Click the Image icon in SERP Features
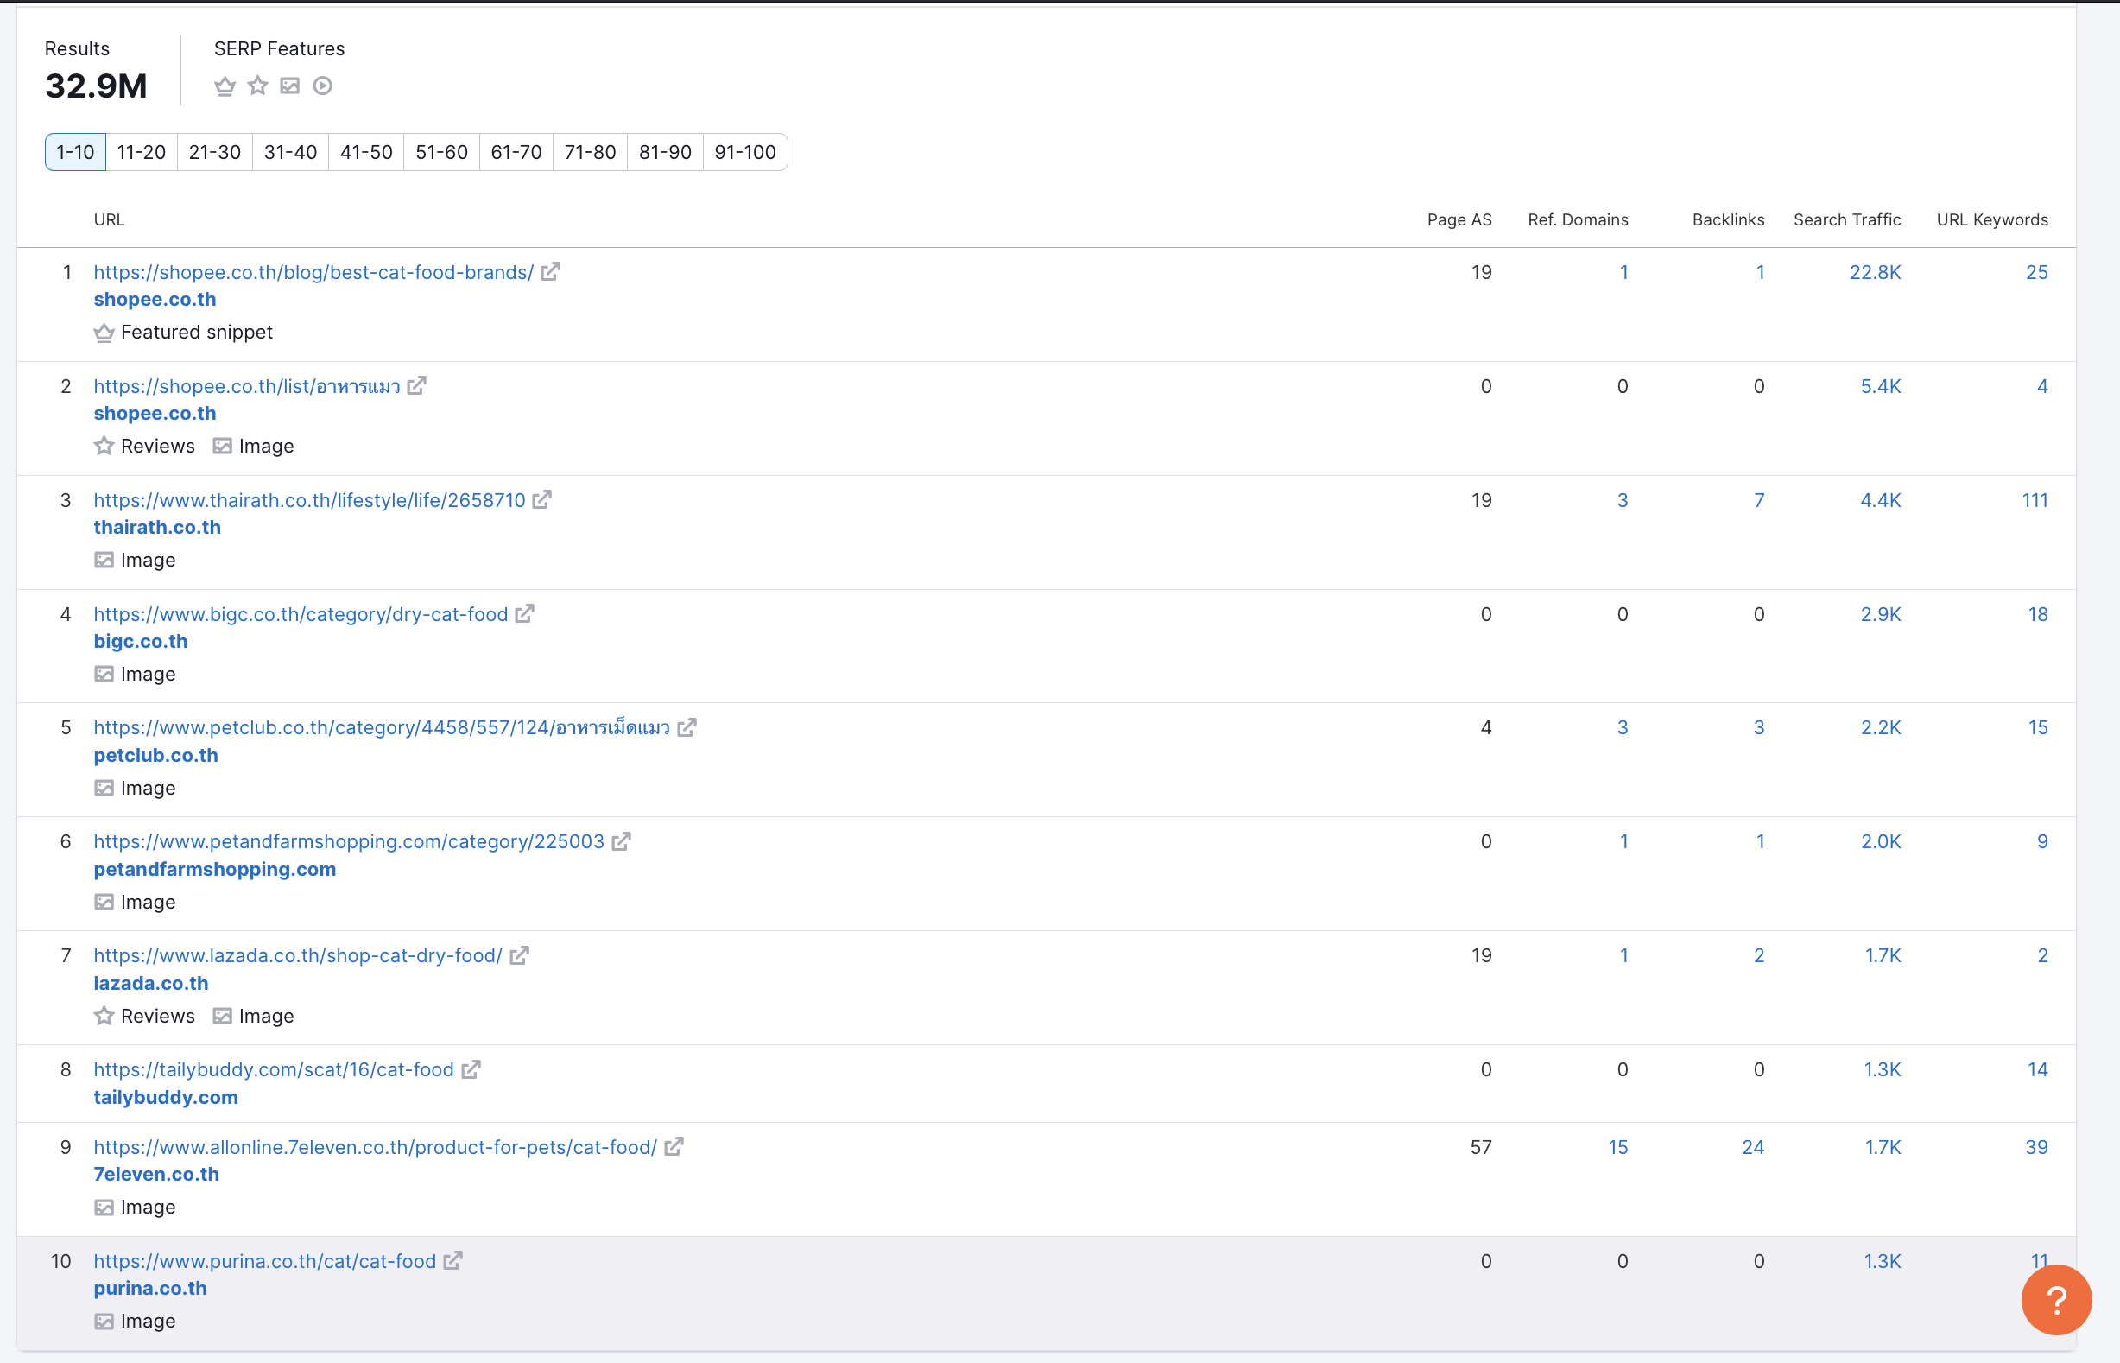Screen dimensions: 2120x1363 pos(290,86)
